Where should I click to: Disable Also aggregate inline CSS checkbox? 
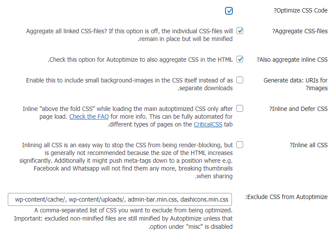click(240, 60)
